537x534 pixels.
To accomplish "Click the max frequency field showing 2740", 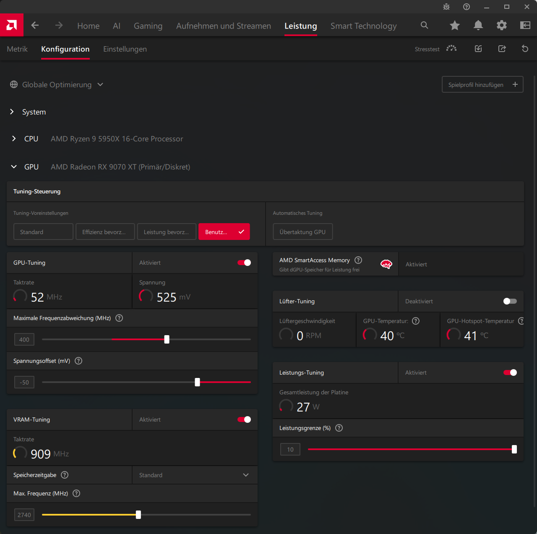I will tap(24, 515).
